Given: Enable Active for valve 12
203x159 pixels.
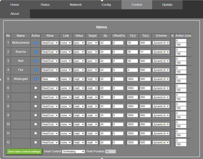Looking at the screenshot, I should [x=36, y=142].
